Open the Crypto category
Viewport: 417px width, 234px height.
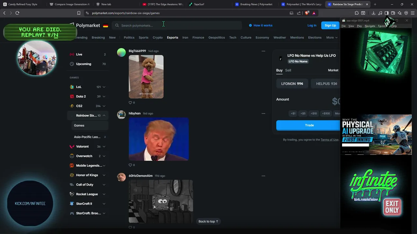pyautogui.click(x=158, y=38)
